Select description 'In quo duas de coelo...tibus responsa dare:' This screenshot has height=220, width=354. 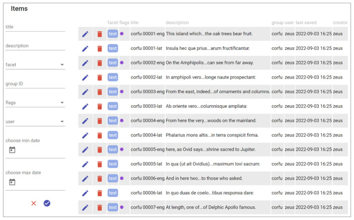click(x=210, y=193)
